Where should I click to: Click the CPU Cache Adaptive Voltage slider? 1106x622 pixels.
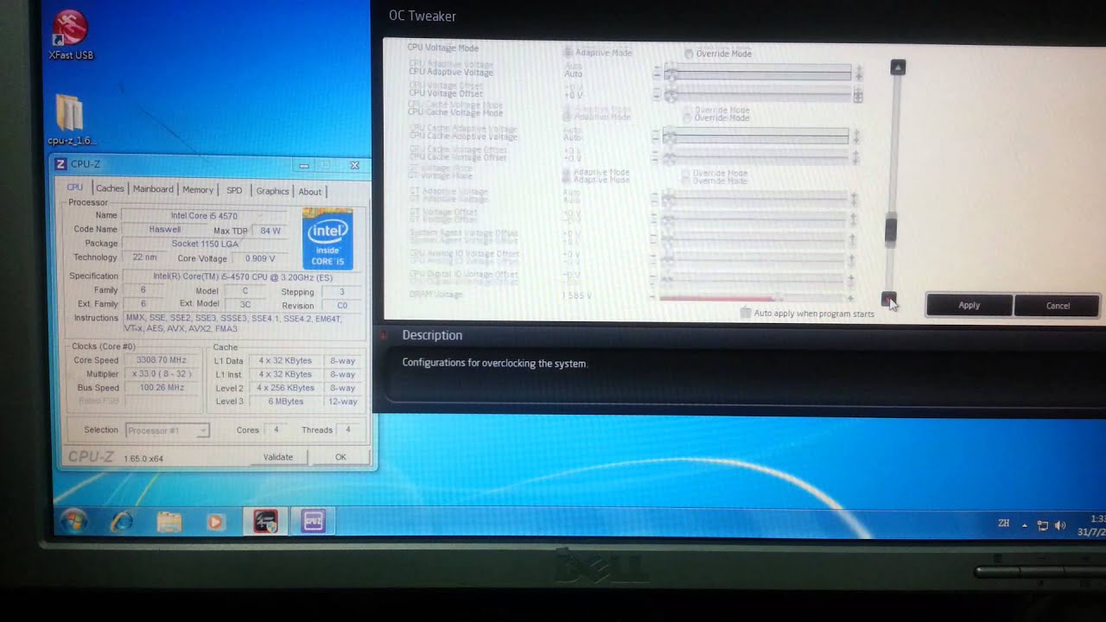click(x=757, y=136)
